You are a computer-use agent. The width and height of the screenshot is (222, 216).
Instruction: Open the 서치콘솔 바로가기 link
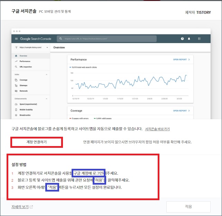157,129
